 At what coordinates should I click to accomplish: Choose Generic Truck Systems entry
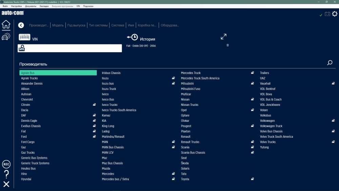[35, 163]
